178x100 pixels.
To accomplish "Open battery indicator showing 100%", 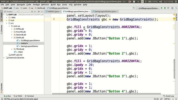I will (153, 2).
